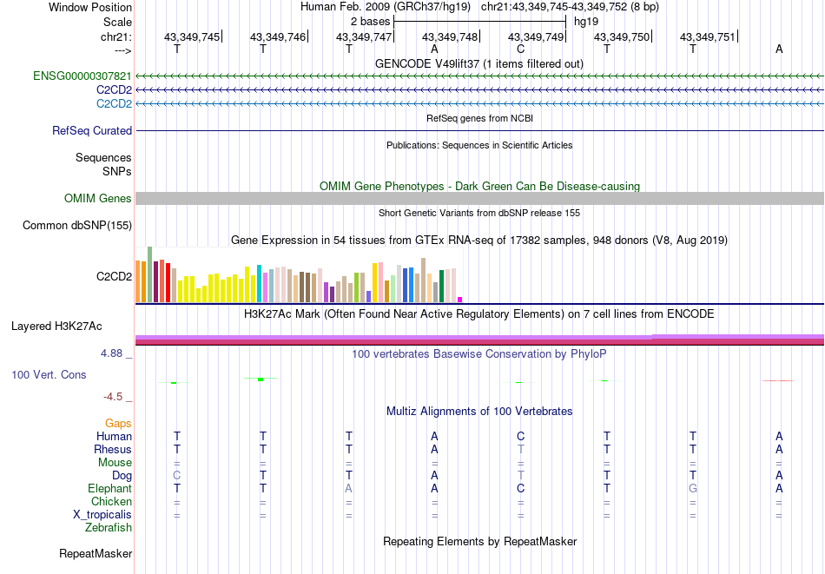
Task: Click the faded T in the Rhesus row
Action: [520, 449]
